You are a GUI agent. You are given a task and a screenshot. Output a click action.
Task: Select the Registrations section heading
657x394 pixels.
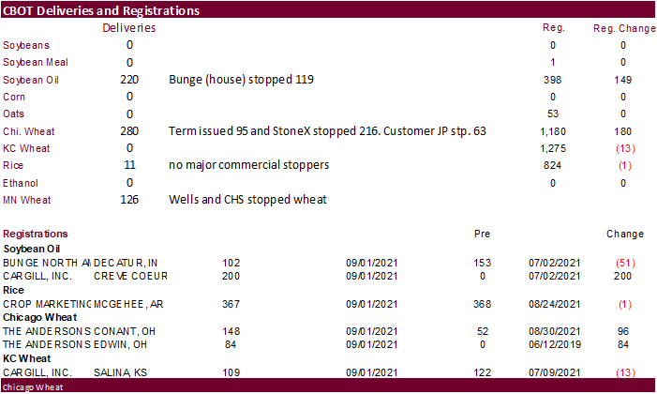click(x=36, y=234)
